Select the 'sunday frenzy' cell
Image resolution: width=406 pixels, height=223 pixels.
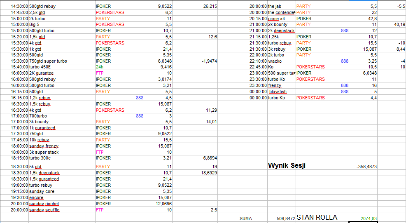pos(62,146)
